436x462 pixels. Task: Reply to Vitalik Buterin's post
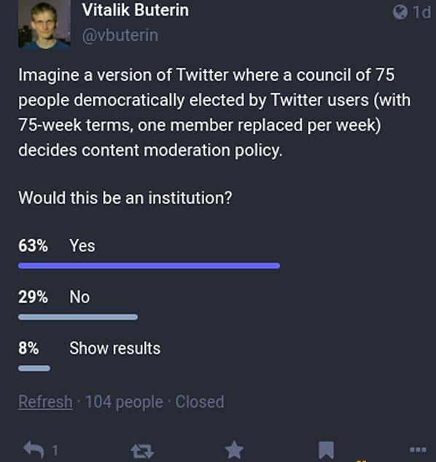tap(34, 450)
